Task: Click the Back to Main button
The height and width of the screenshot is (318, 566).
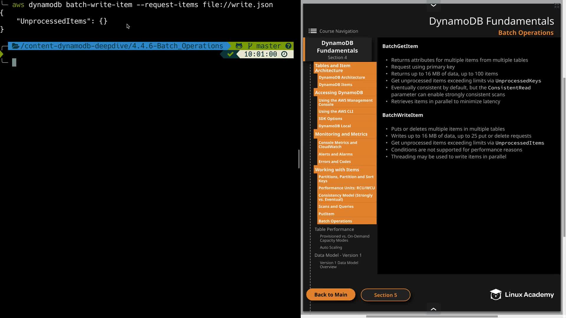Action: click(330, 294)
